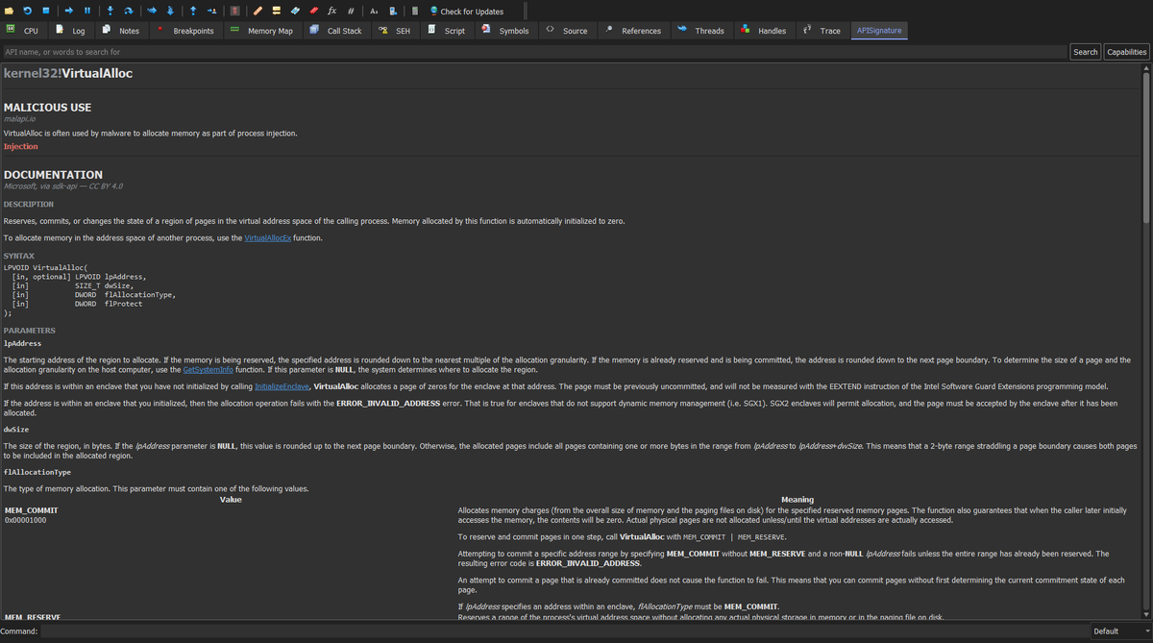This screenshot has width=1153, height=643.
Task: Switch to the Memory Map tab
Action: (x=262, y=31)
